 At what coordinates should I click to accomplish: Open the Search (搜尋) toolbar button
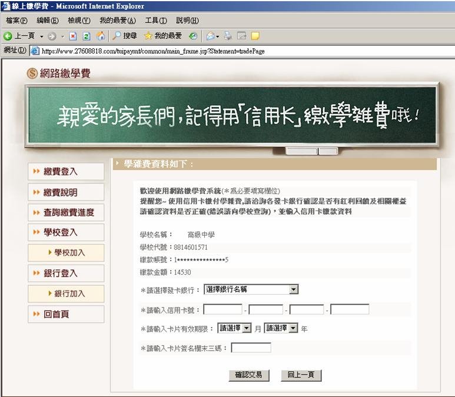(x=125, y=36)
